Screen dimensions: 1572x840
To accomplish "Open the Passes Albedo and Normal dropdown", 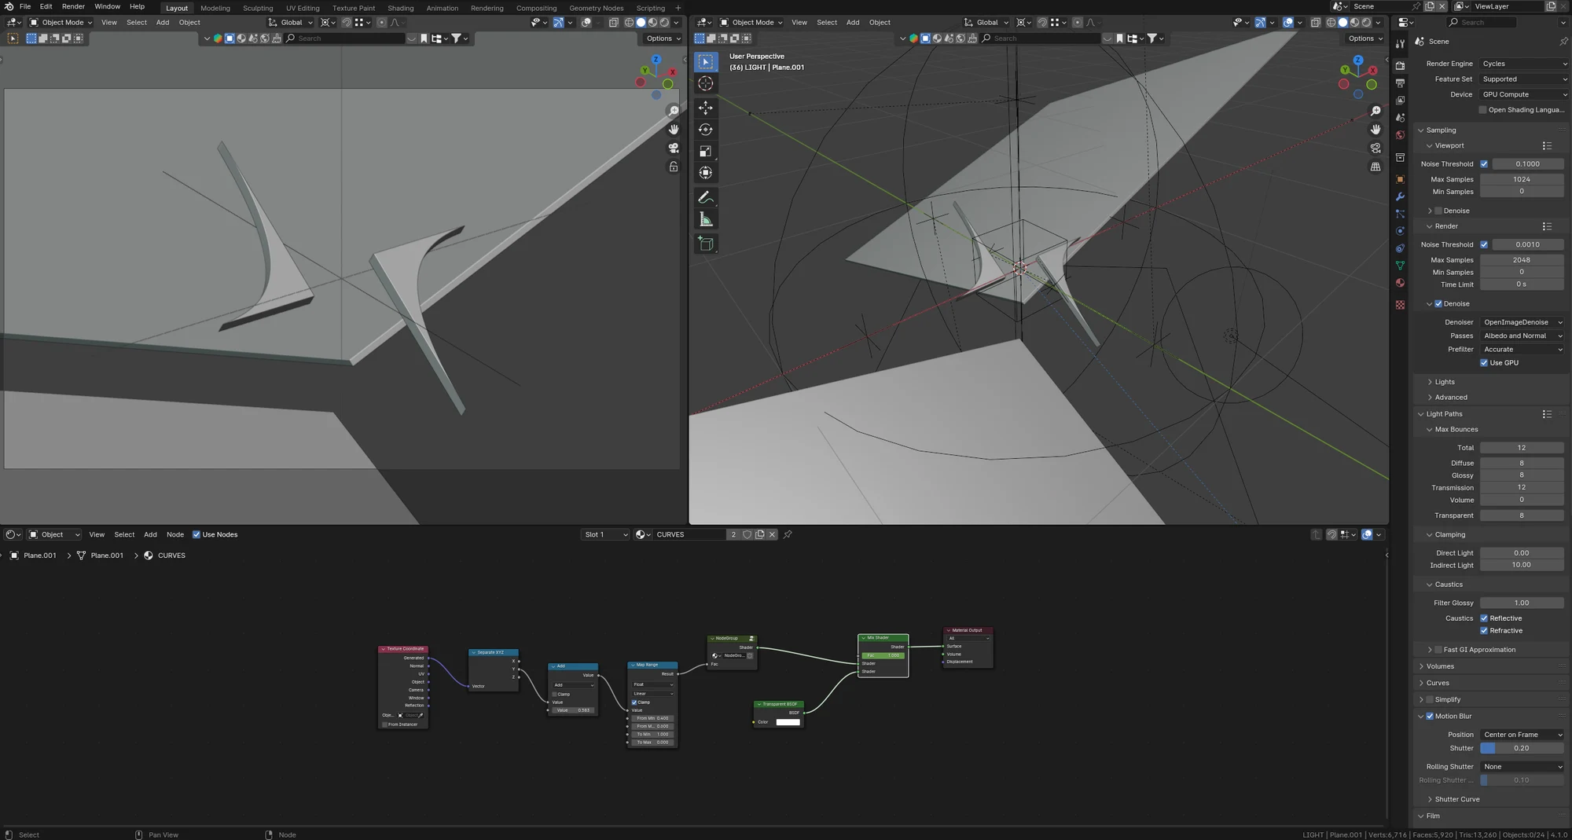I will (x=1522, y=336).
